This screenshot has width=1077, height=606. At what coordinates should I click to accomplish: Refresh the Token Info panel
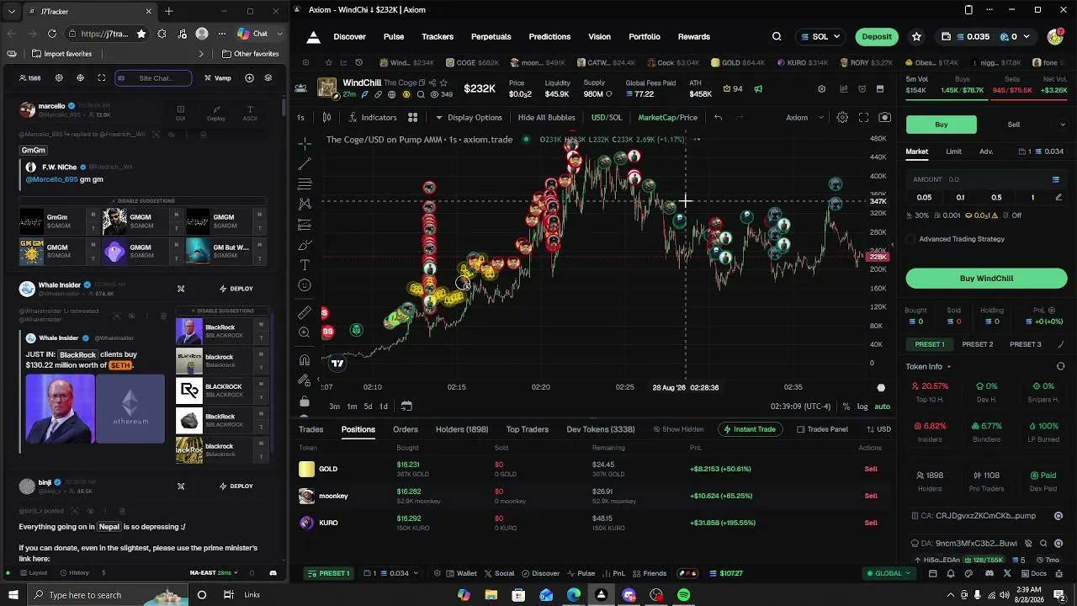point(1060,367)
